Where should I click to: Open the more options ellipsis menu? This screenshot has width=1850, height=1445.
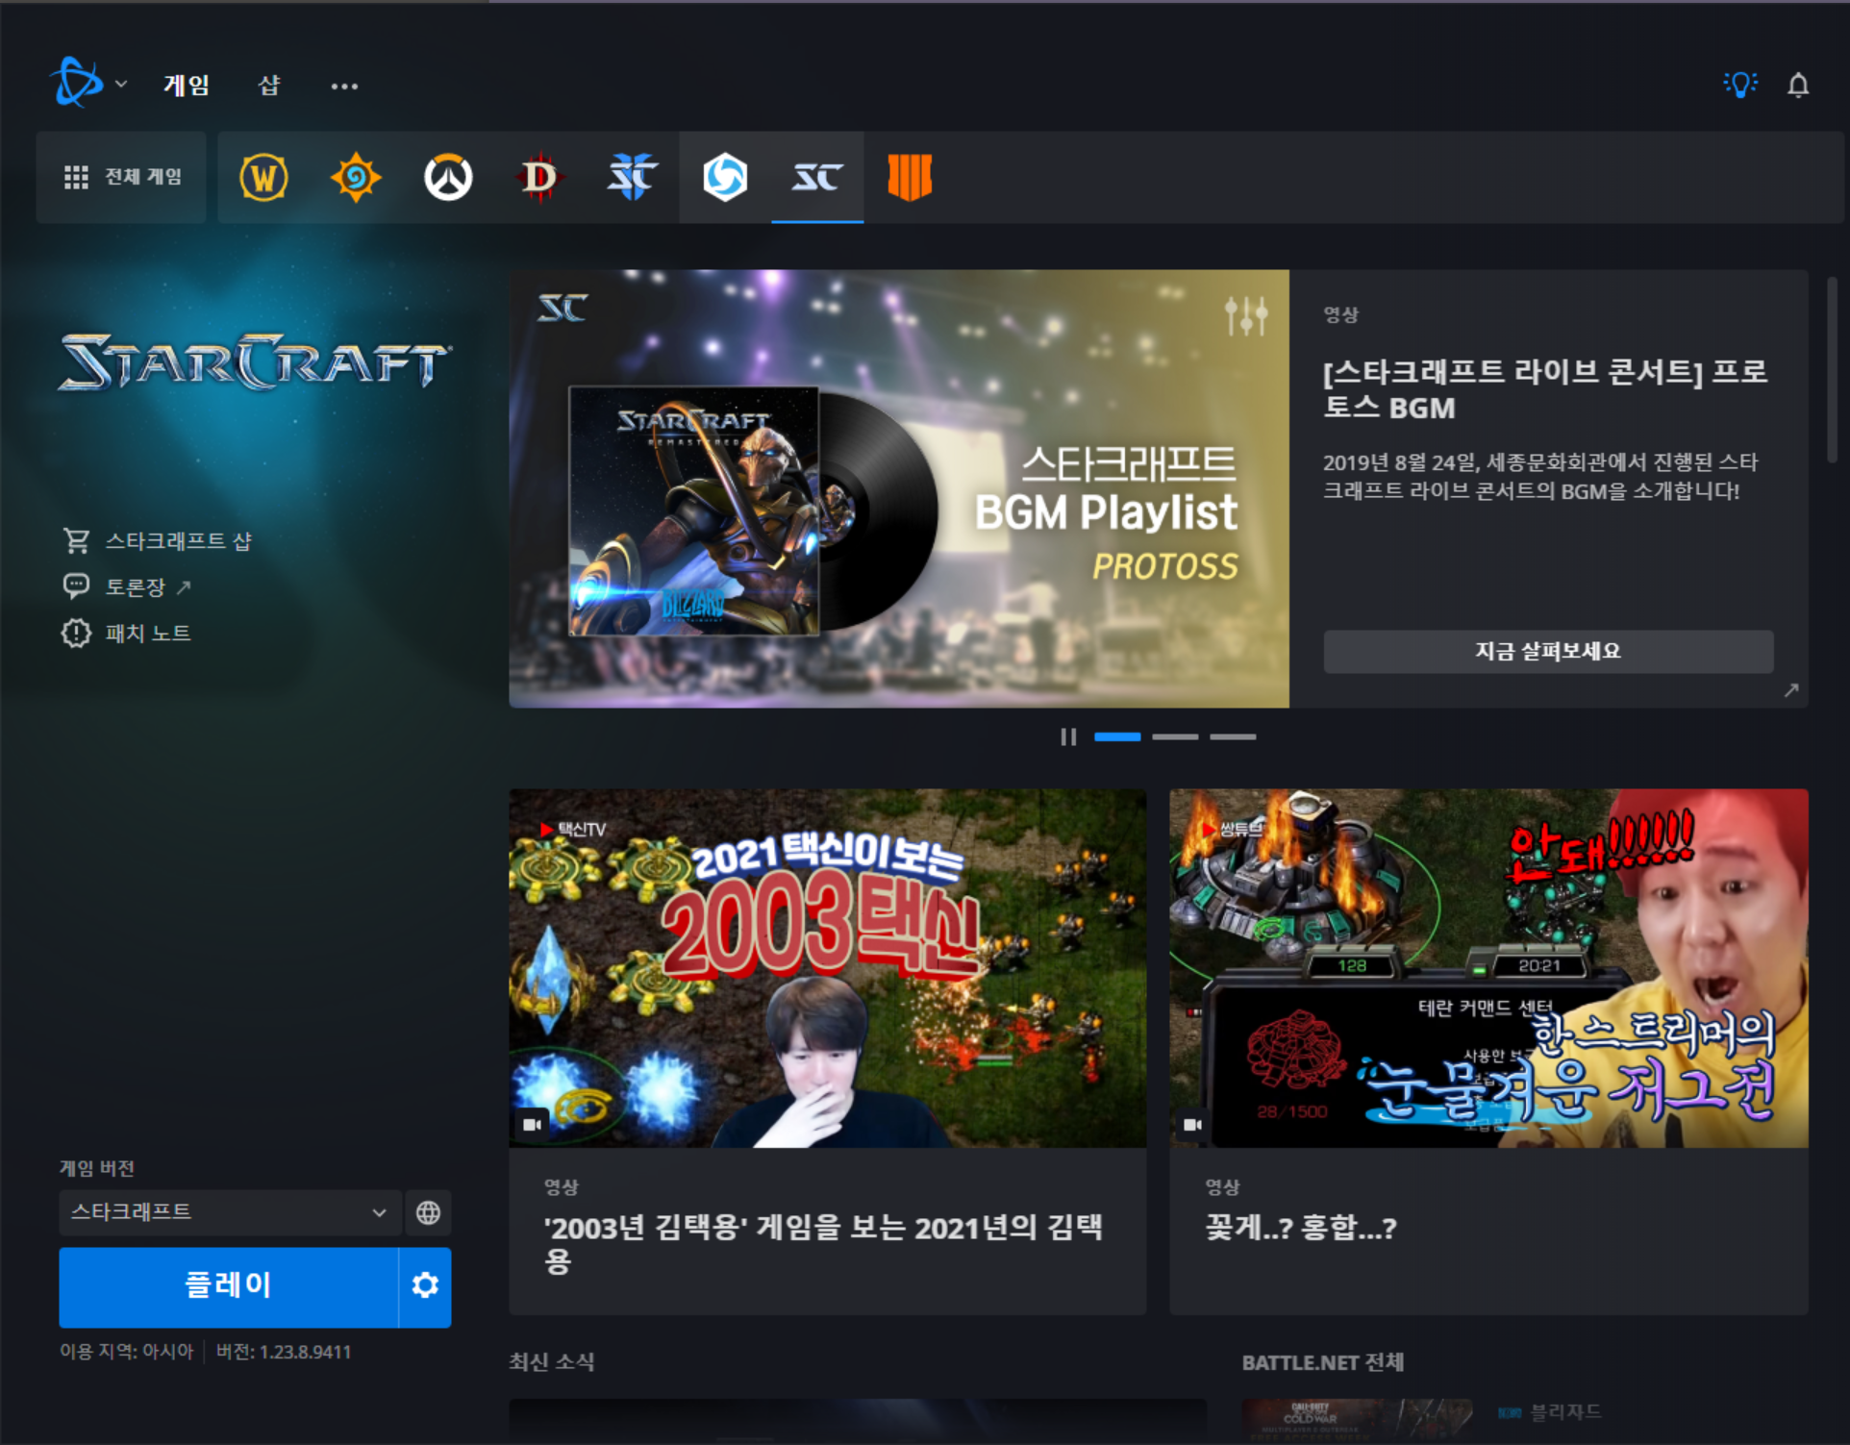click(344, 87)
